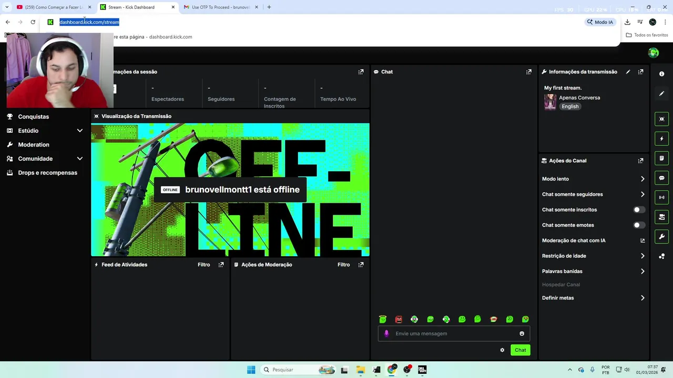Switch to the Gmail OTP browser tab
The height and width of the screenshot is (378, 673).
221,7
